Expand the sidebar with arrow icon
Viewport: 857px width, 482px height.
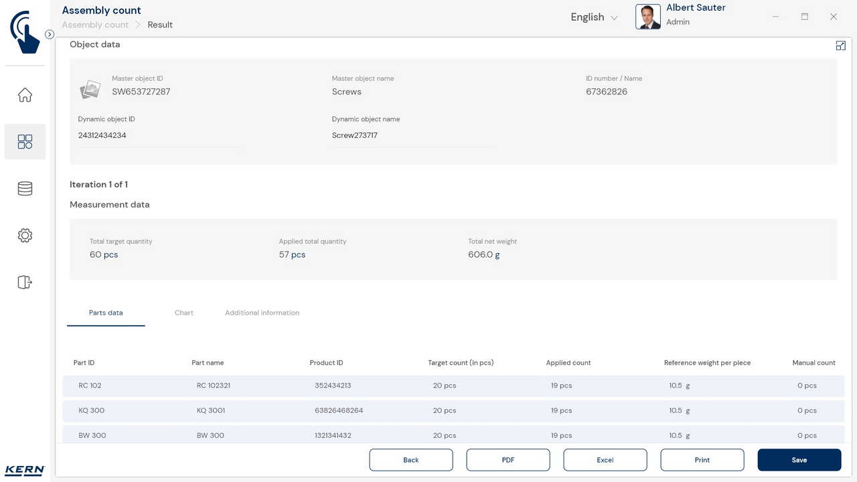coord(50,34)
